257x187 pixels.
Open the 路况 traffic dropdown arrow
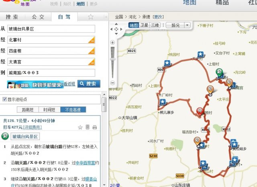(187, 25)
